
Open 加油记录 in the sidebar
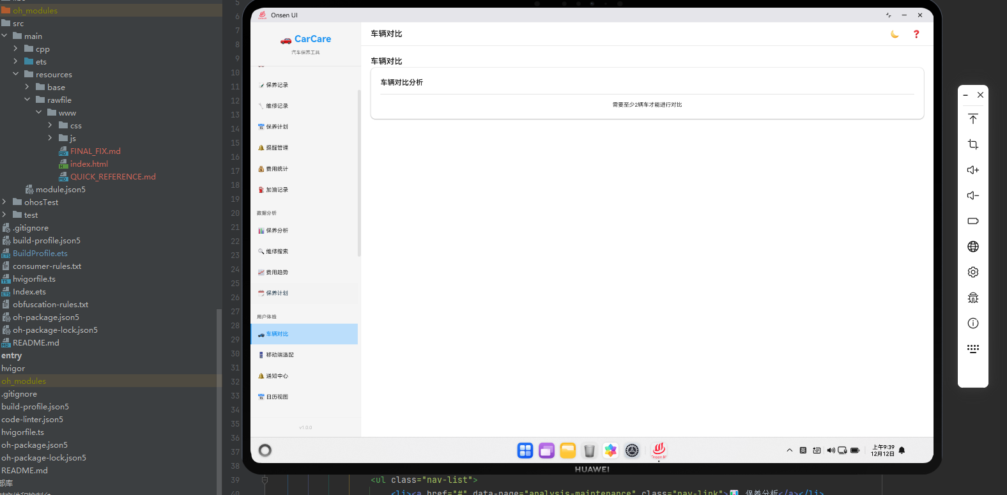[304, 190]
